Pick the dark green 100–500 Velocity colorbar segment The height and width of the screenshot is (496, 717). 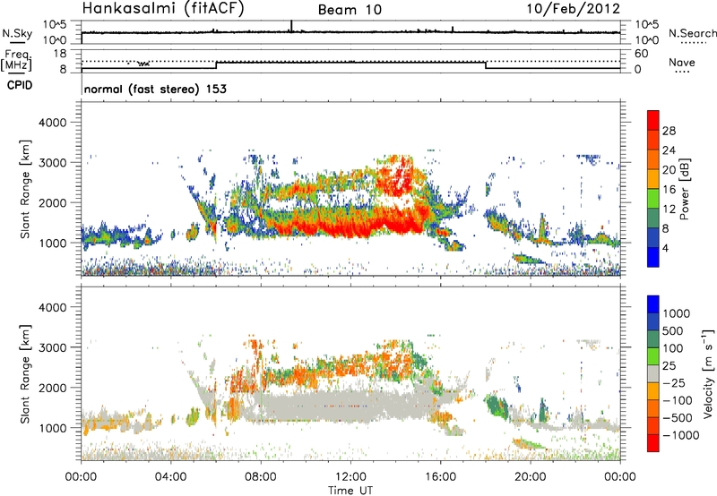[653, 339]
